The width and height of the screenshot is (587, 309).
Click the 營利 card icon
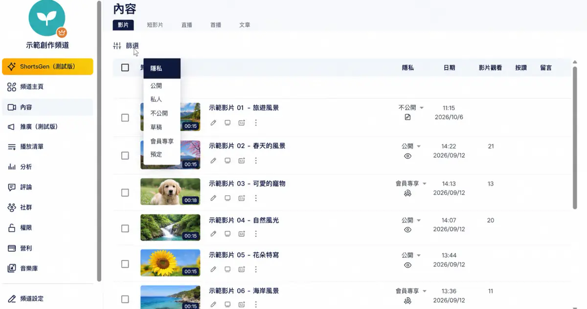tap(12, 248)
